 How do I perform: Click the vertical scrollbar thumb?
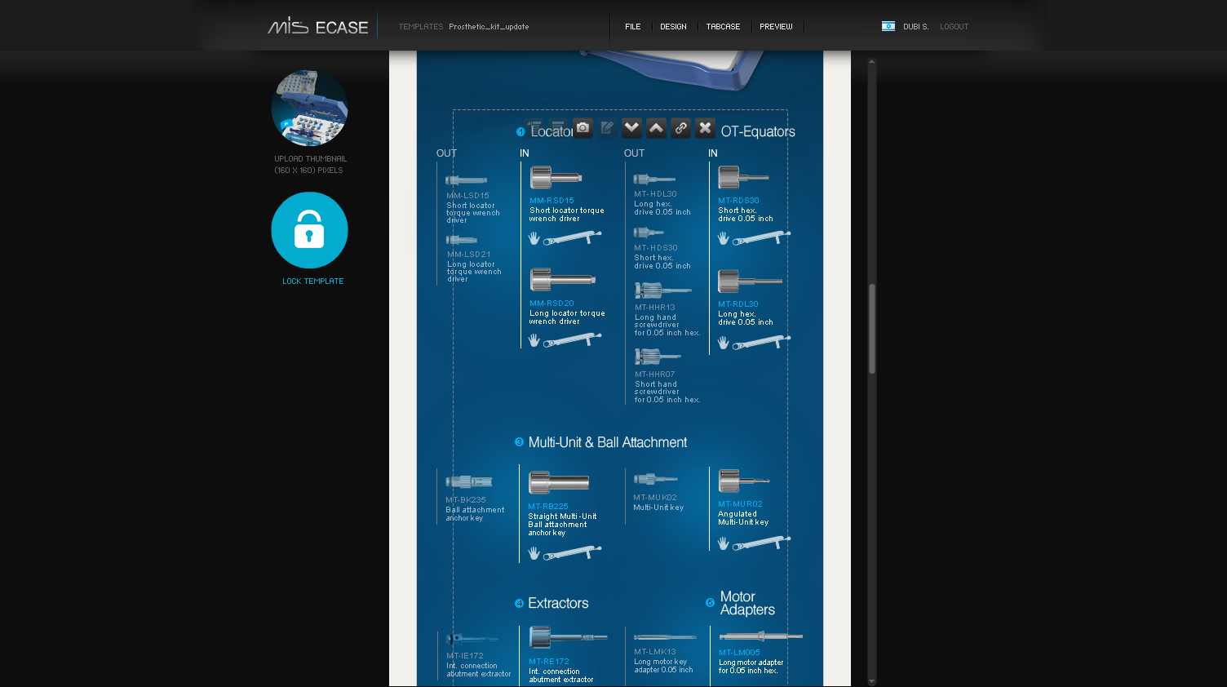[x=871, y=329]
